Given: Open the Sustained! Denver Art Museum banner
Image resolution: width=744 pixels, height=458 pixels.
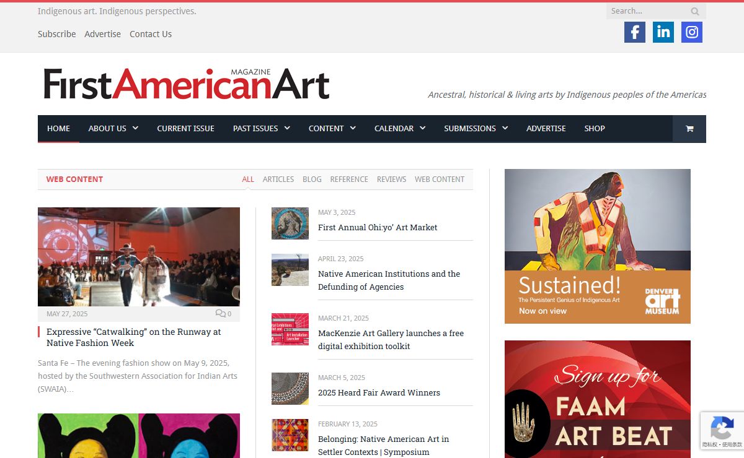Looking at the screenshot, I should (x=598, y=246).
